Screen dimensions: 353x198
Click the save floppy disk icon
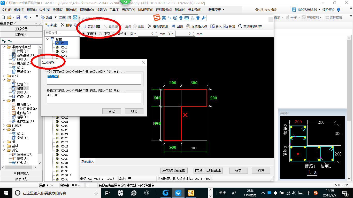coord(18,17)
